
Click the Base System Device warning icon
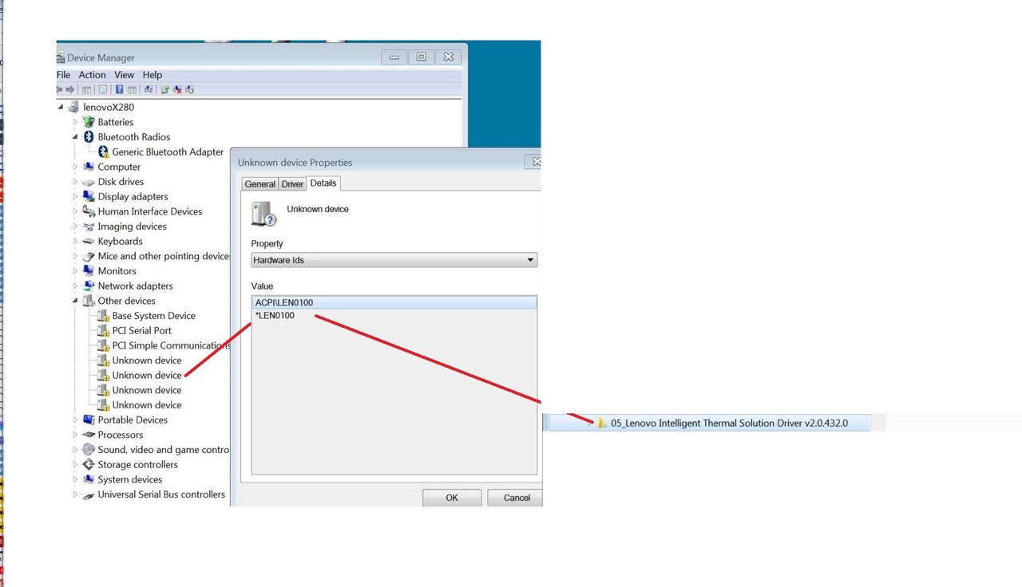click(103, 316)
